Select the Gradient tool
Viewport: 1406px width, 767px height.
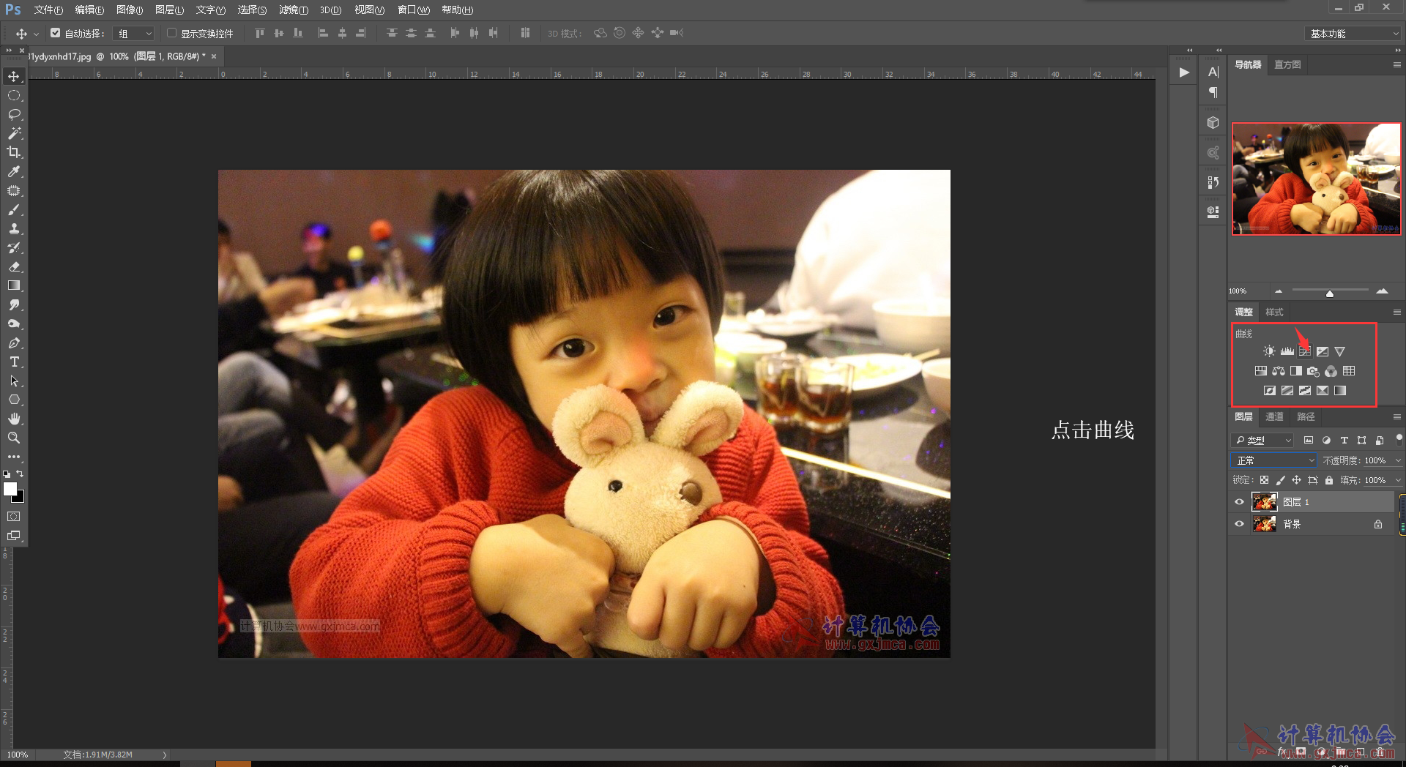tap(14, 285)
